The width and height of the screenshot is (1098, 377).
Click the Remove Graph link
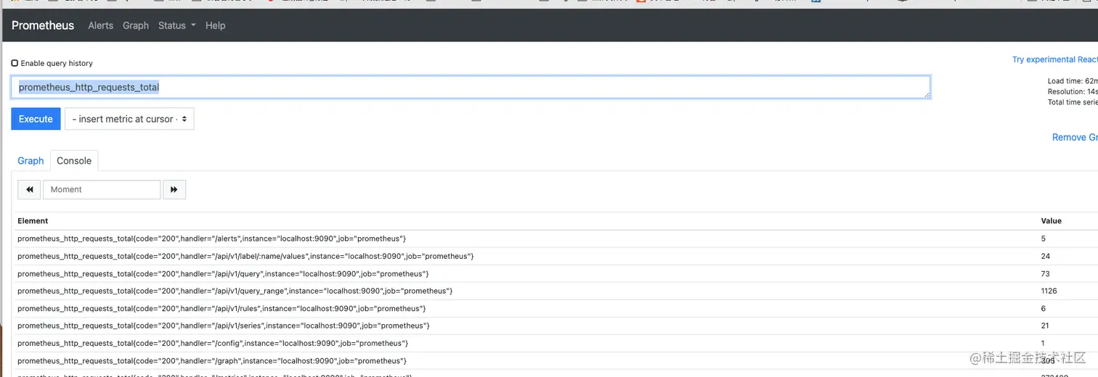click(x=1074, y=137)
